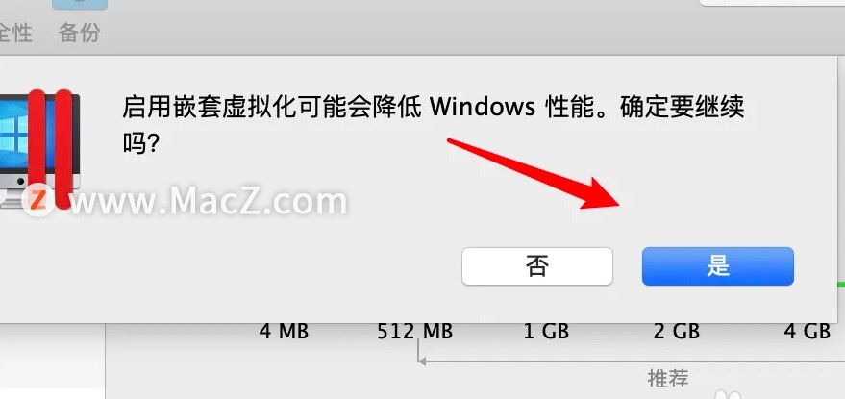Click the 推荐 recommended range label
Viewport: 845px width, 399px height.
(668, 378)
